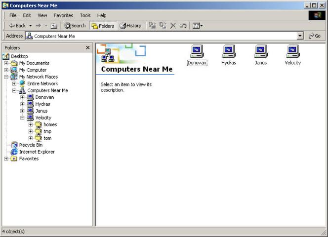Open the Tools menu
Viewport: 328px width, 237px height.
tap(85, 15)
